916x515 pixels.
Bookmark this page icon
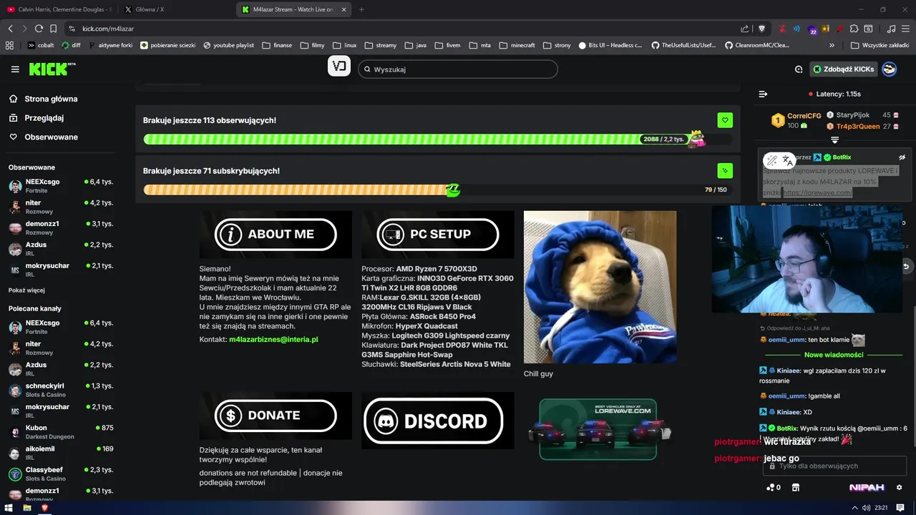point(53,29)
